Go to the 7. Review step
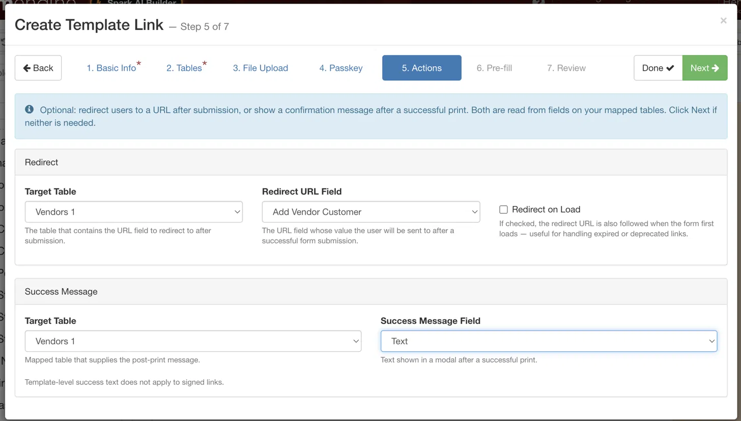This screenshot has height=421, width=741. click(x=566, y=68)
